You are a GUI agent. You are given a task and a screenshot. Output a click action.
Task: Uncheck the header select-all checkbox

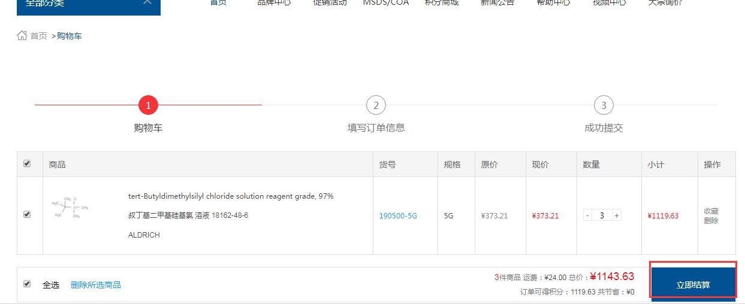click(x=26, y=163)
